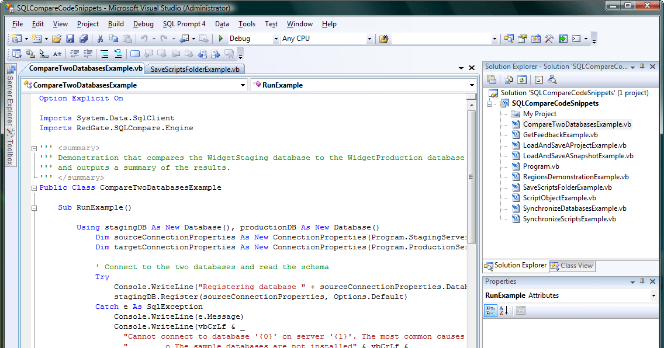The image size is (664, 348).
Task: Click the Paste icon in the Standard toolbar
Action: tap(127, 39)
